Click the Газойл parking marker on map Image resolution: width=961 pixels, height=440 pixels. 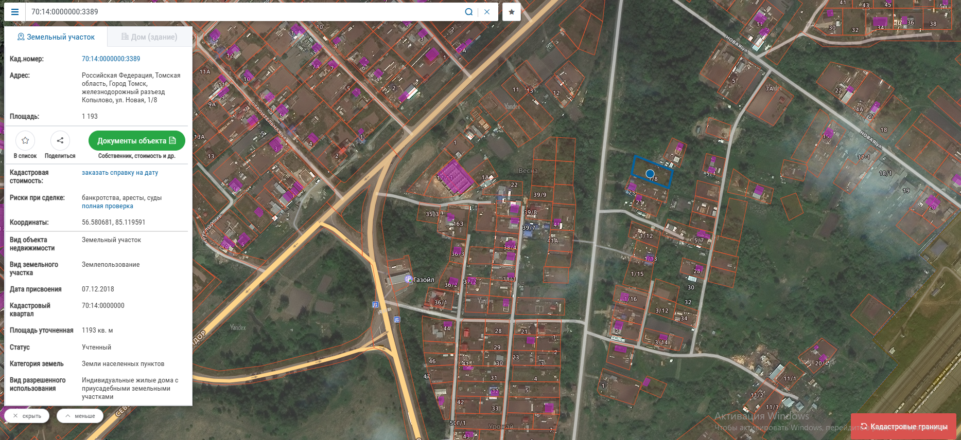pos(409,280)
